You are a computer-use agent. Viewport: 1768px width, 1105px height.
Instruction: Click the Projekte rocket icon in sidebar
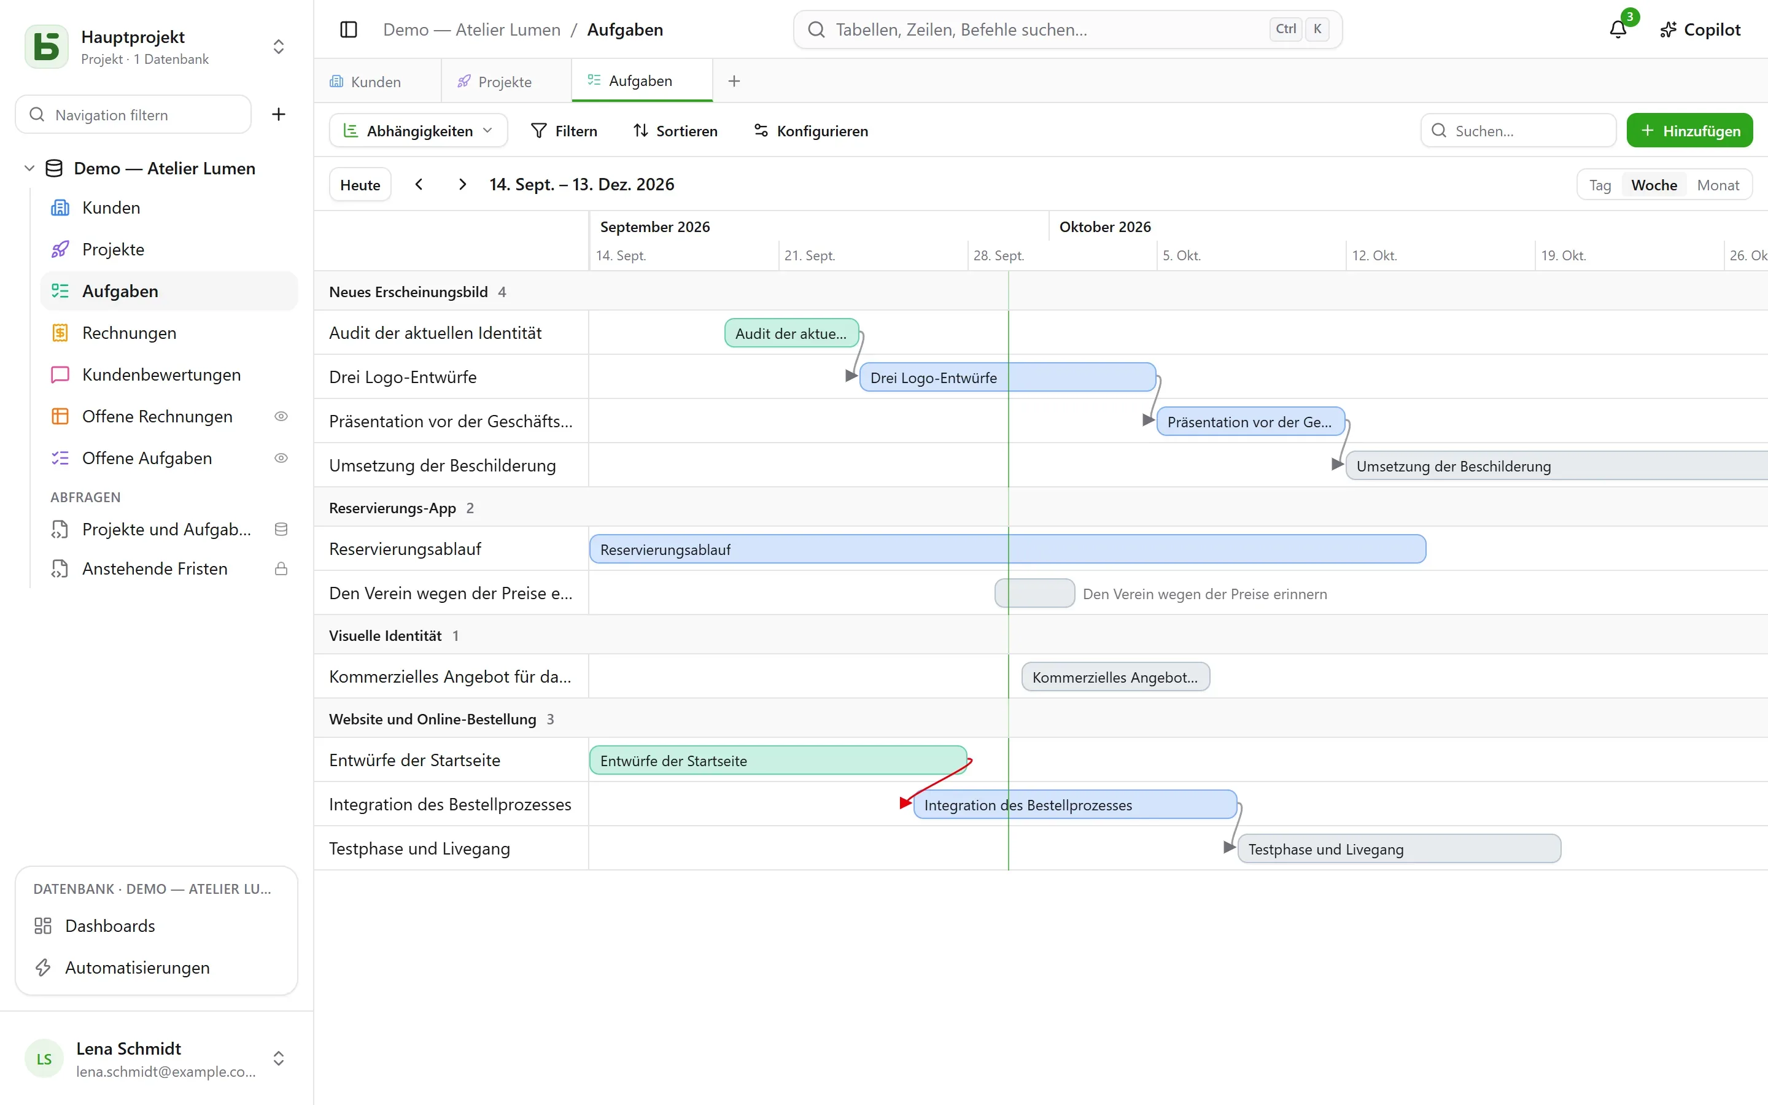point(60,249)
